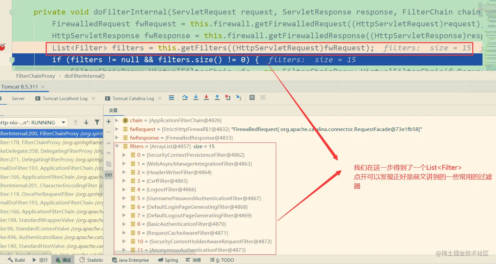Expand item 4 LogoutFilter
This screenshot has width=496, height=264.
tap(124, 190)
